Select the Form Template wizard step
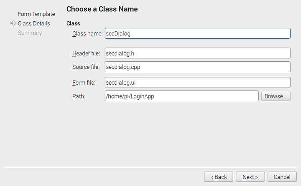The width and height of the screenshot is (301, 186). pos(36,14)
